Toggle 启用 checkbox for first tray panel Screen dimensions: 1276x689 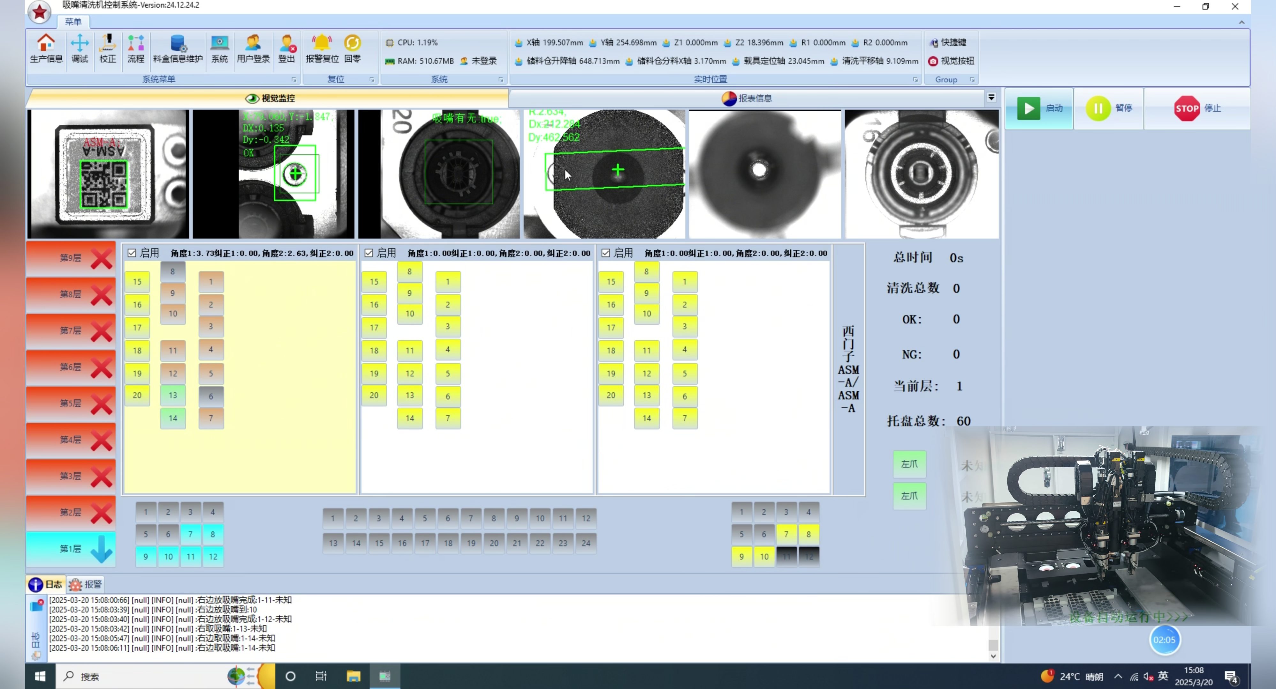pos(132,253)
